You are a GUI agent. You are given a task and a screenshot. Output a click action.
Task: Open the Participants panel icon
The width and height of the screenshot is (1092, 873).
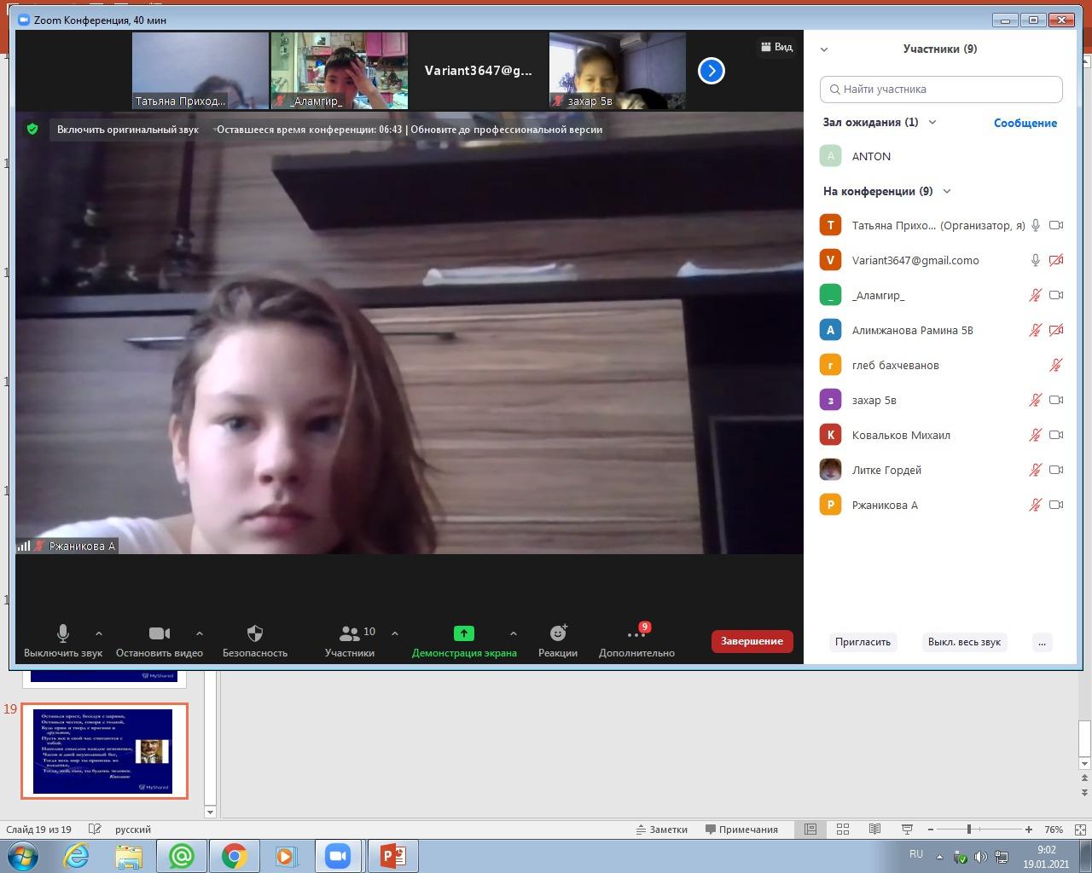[350, 633]
